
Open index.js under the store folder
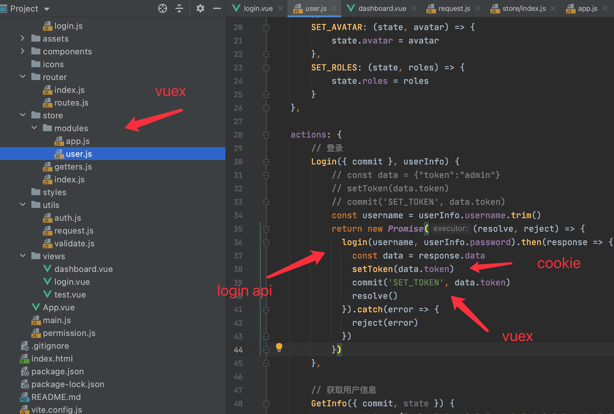[x=64, y=179]
